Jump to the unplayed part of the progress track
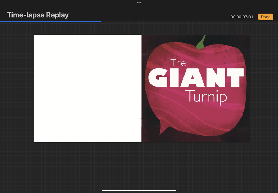The image size is (278, 193). click(188, 22)
